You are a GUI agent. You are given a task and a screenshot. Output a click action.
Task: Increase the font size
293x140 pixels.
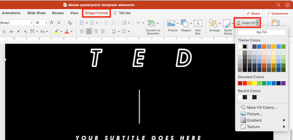pyautogui.click(x=52, y=23)
